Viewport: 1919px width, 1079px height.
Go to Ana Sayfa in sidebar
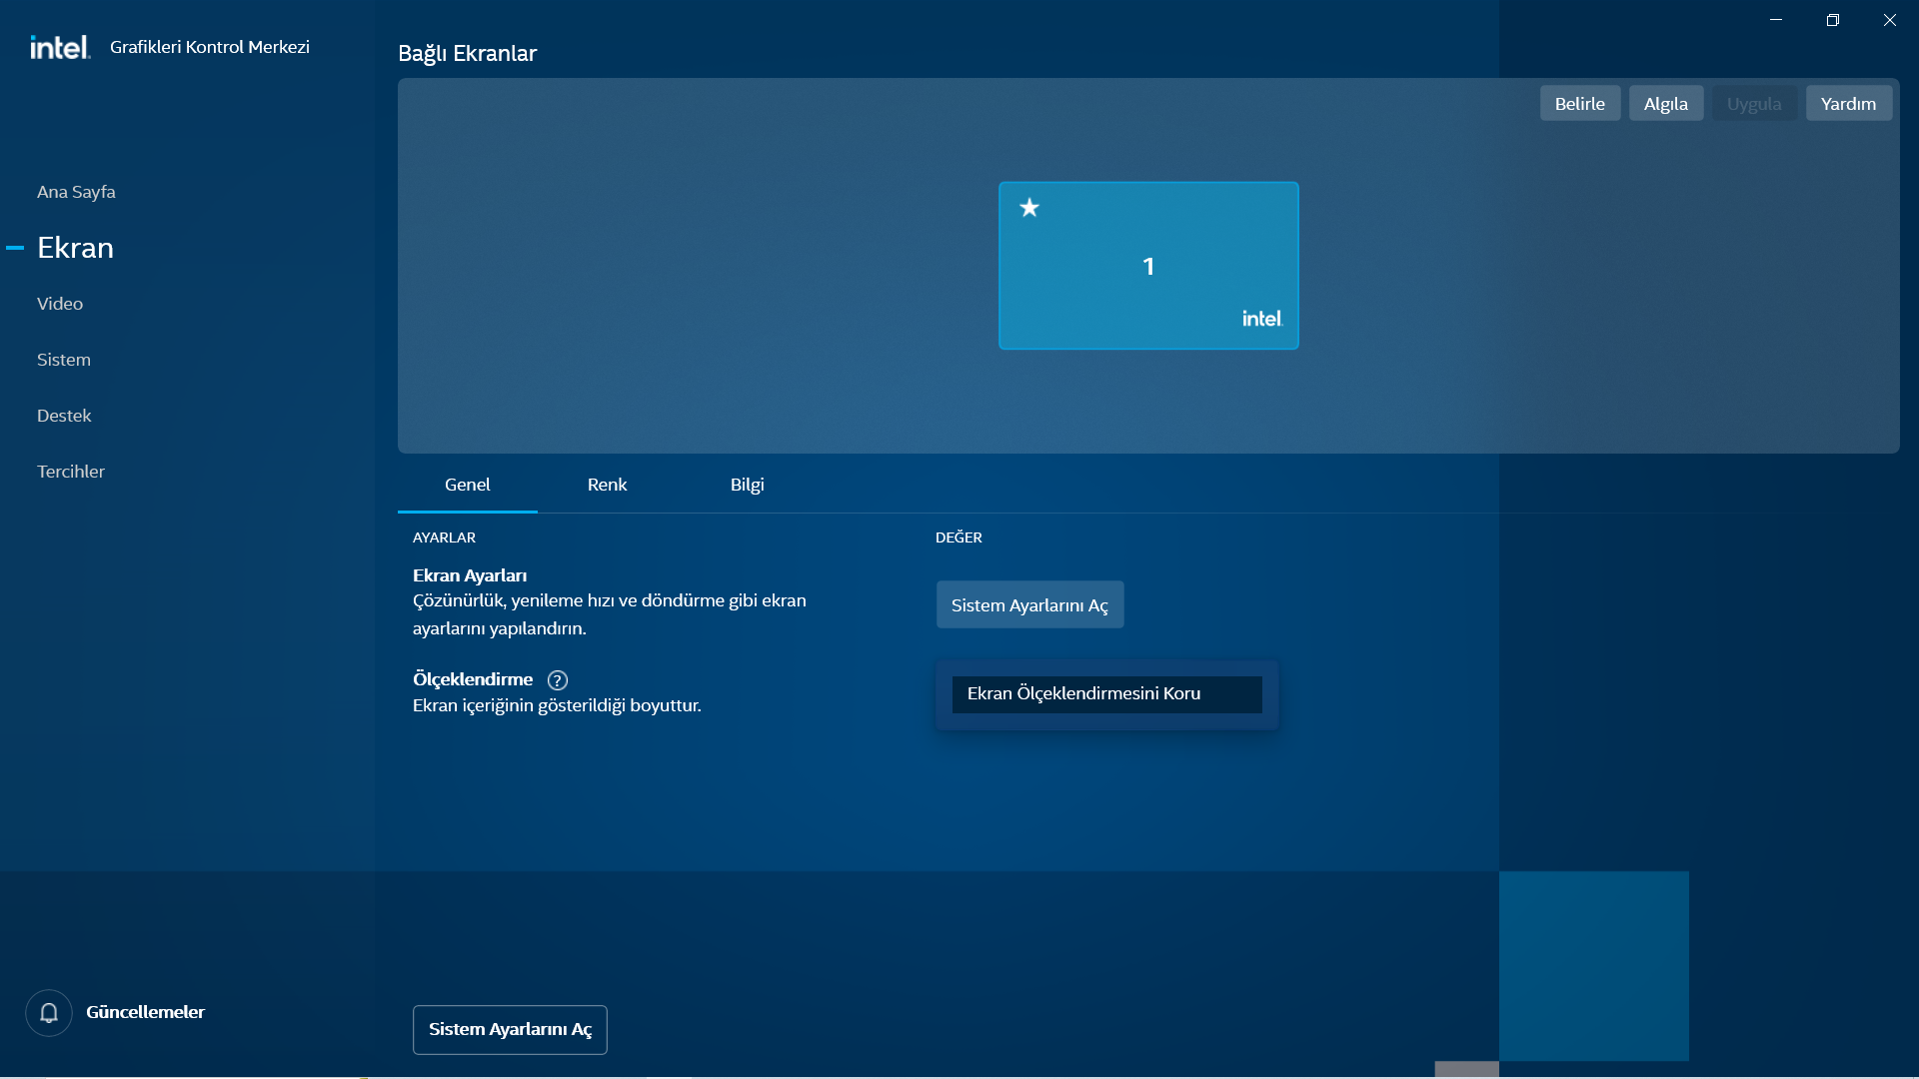76,192
